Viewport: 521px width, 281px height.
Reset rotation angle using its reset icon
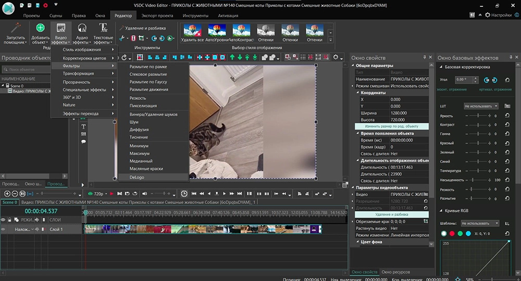point(508,80)
